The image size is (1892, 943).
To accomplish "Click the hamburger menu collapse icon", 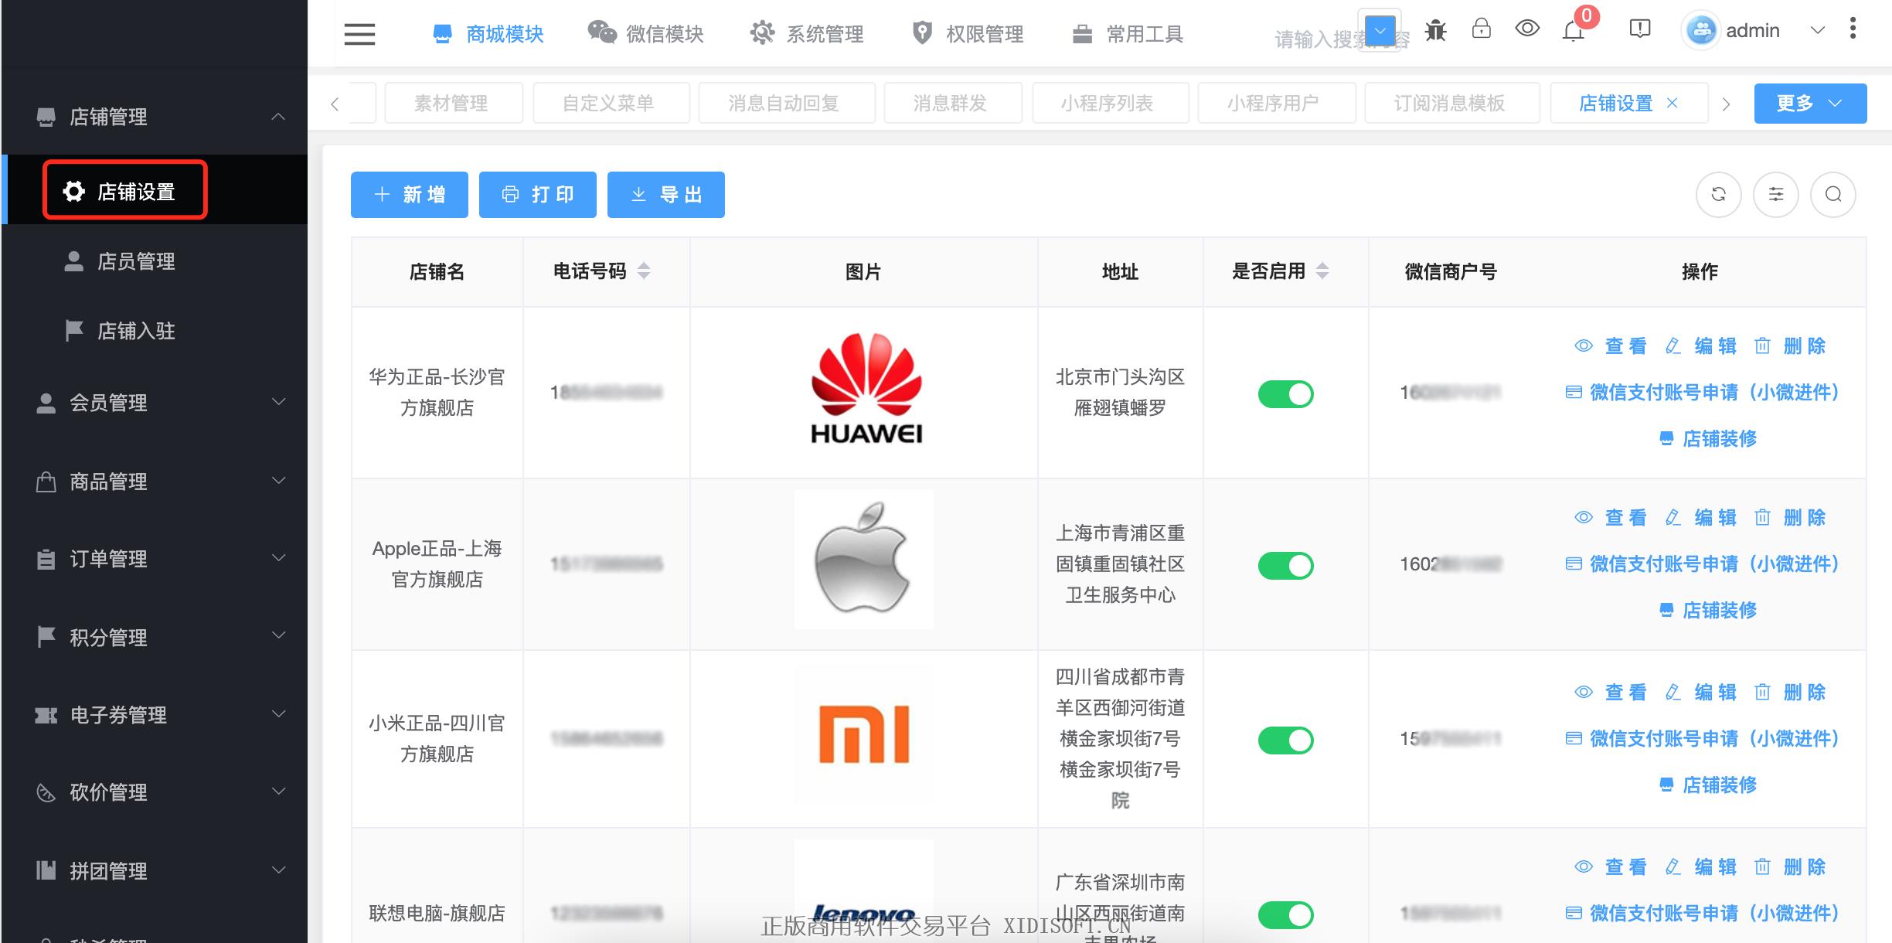I will tap(359, 34).
